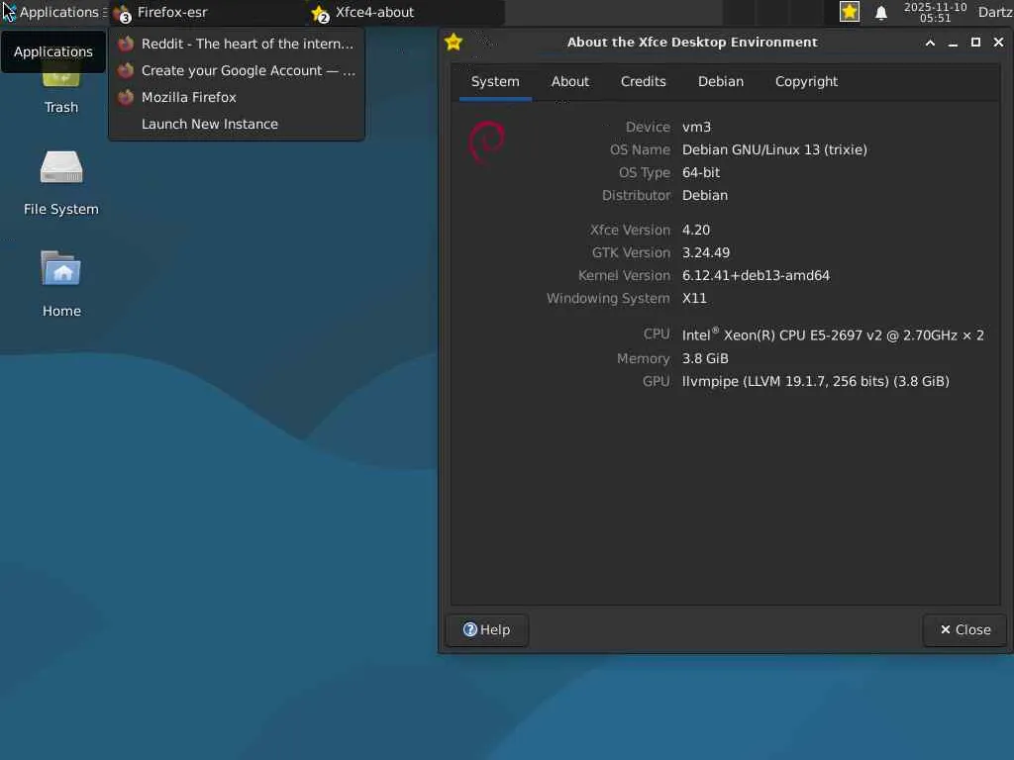Click the kernel version 6.12.41+deb13-amd64
The image size is (1014, 760).
click(756, 275)
